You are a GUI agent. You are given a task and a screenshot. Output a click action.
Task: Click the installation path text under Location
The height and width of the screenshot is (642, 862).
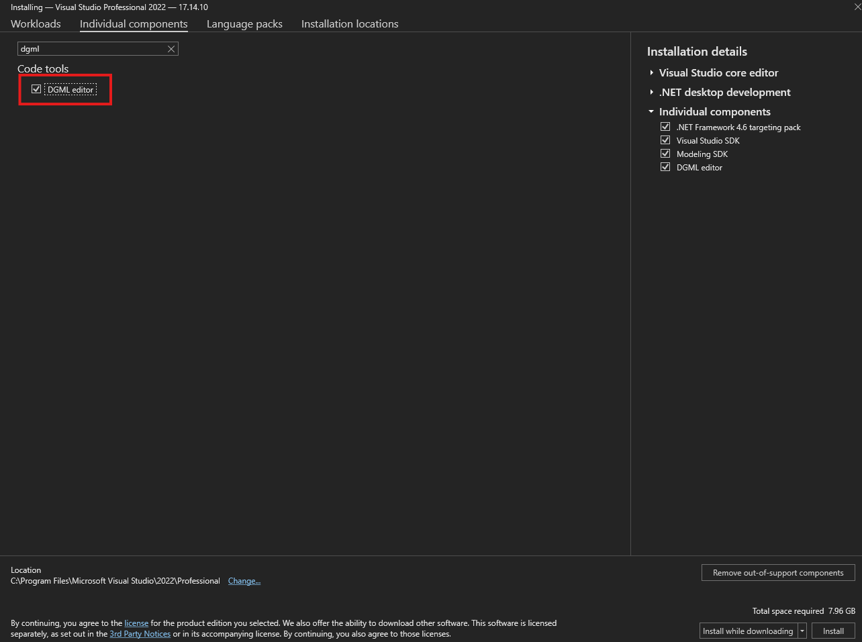(115, 581)
